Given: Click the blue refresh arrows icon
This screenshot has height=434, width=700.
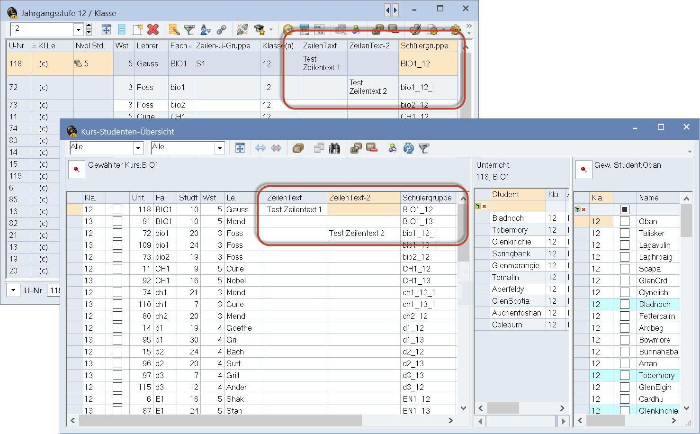Looking at the screenshot, I should pyautogui.click(x=408, y=148).
